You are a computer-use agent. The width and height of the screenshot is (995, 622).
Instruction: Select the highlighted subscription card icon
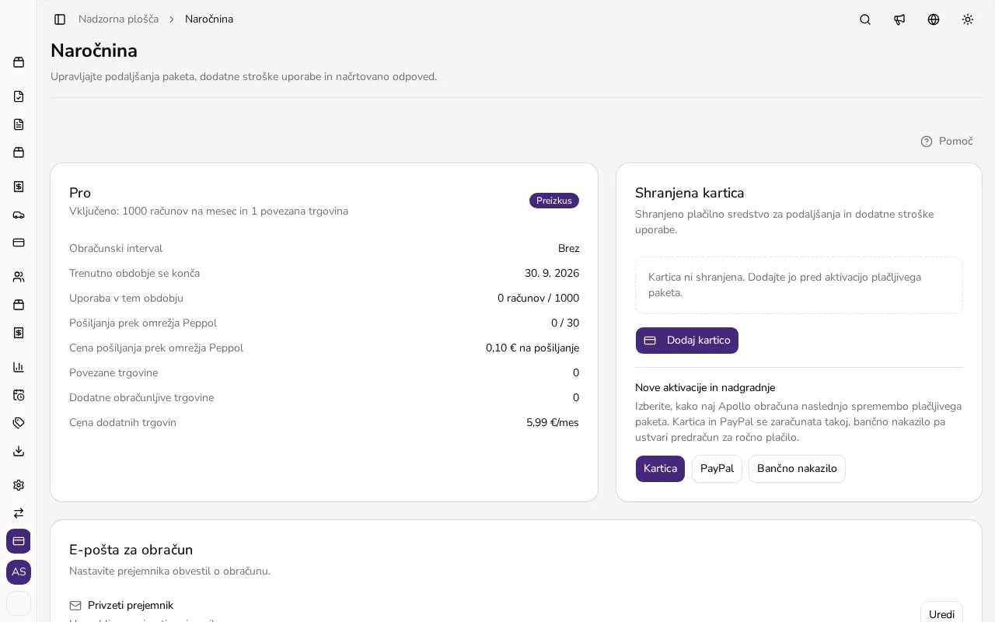pos(19,541)
